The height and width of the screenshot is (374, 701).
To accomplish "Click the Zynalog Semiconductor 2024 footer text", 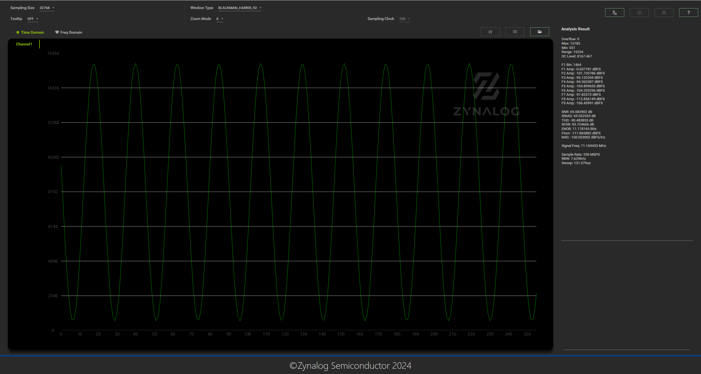I will point(350,366).
